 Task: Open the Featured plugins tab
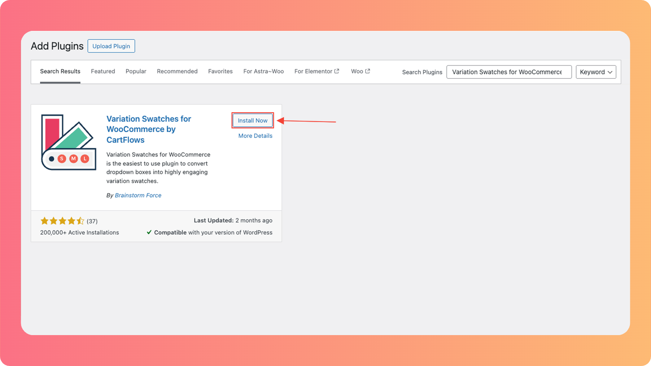(x=103, y=71)
